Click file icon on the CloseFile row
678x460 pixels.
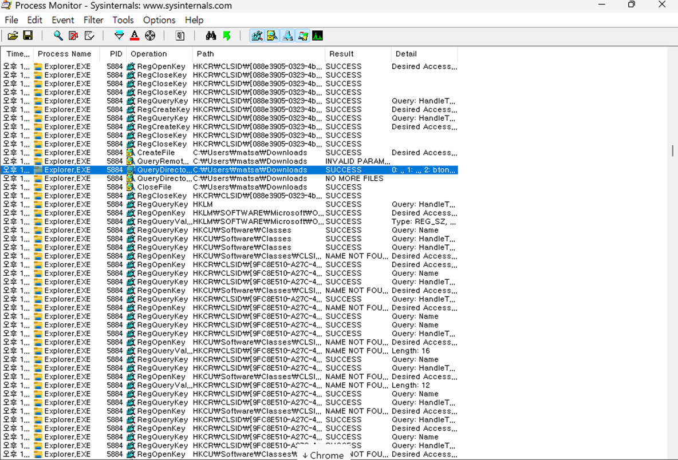[131, 187]
